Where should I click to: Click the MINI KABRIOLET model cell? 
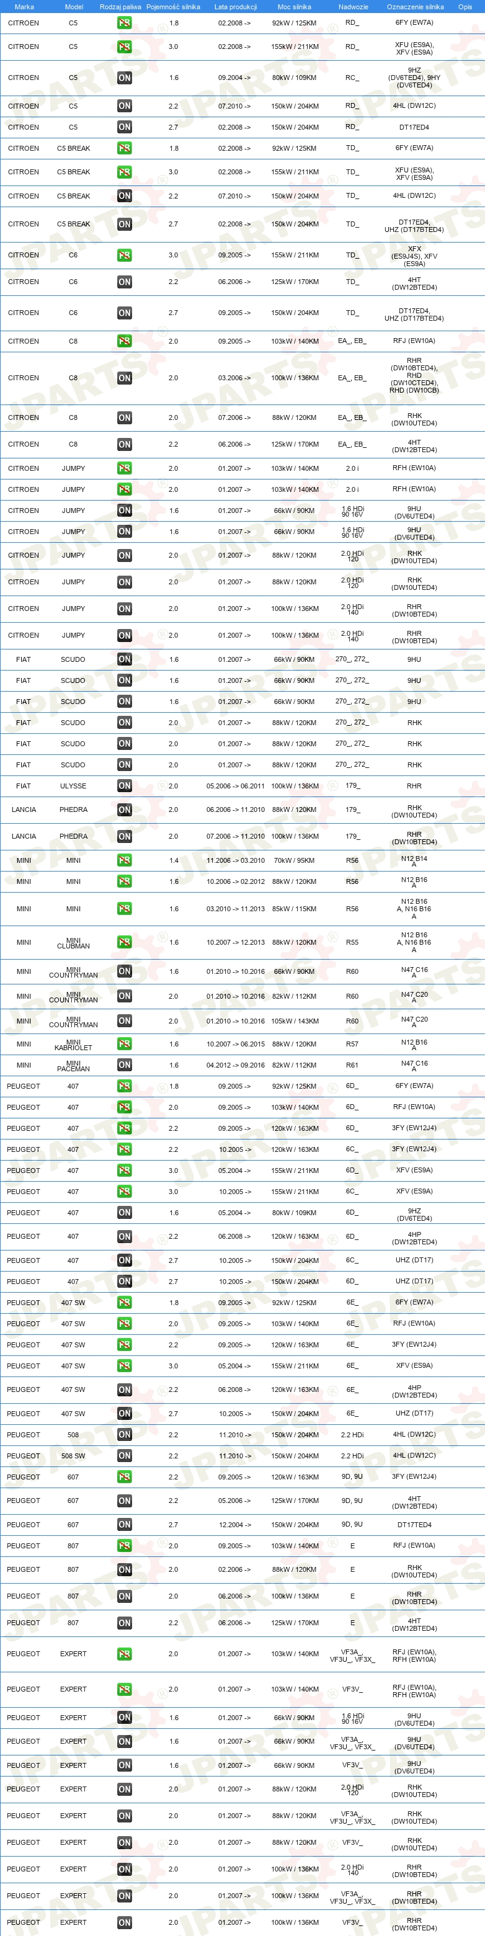coord(73,1045)
